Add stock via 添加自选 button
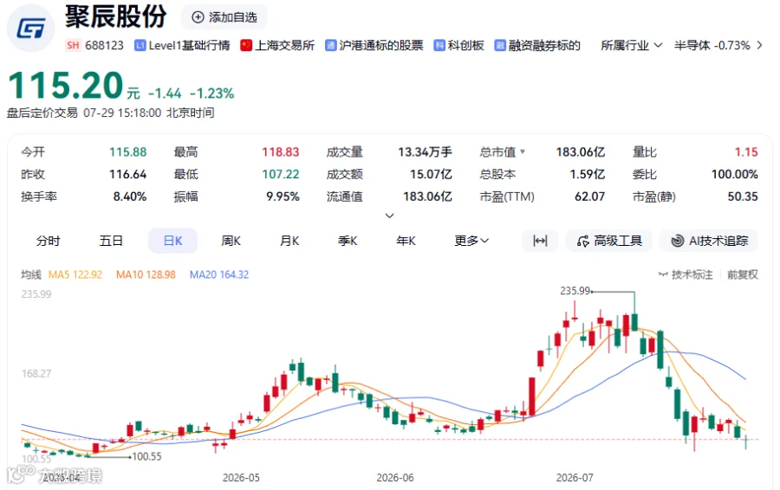The width and height of the screenshot is (780, 490). pos(224,17)
